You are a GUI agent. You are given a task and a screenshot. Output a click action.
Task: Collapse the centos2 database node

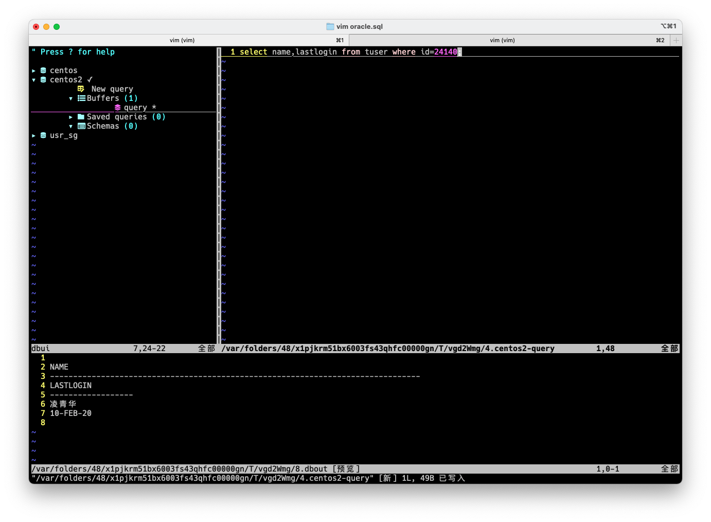tap(34, 80)
